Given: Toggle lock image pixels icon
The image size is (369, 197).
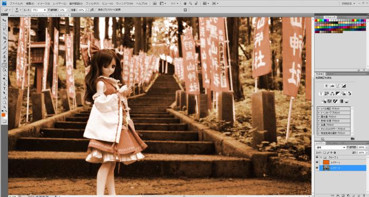Looking at the screenshot, I should 328,153.
